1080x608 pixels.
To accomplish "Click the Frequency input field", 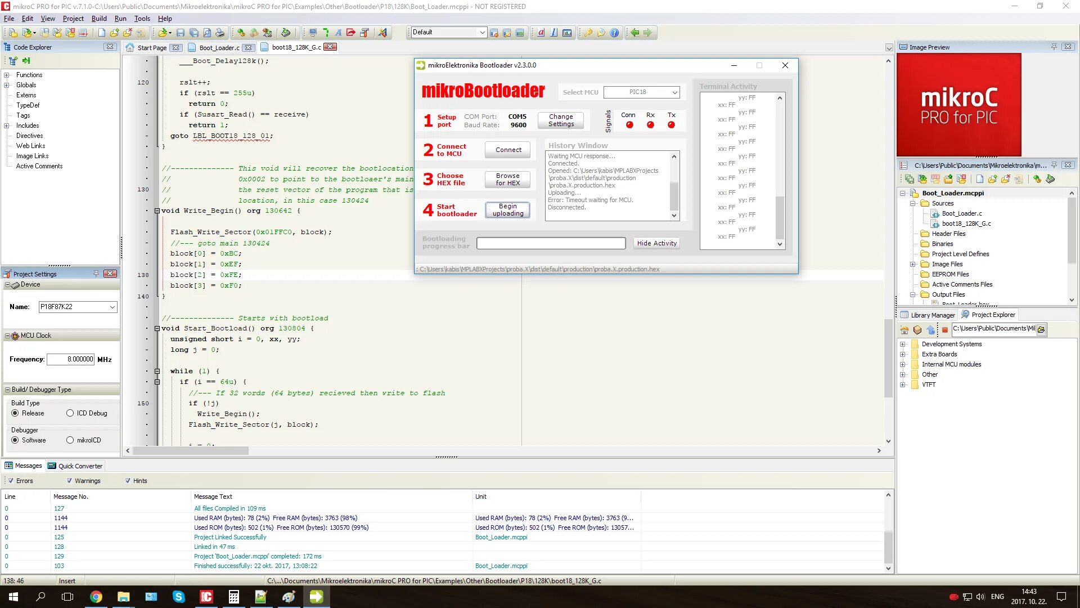I will 71,359.
